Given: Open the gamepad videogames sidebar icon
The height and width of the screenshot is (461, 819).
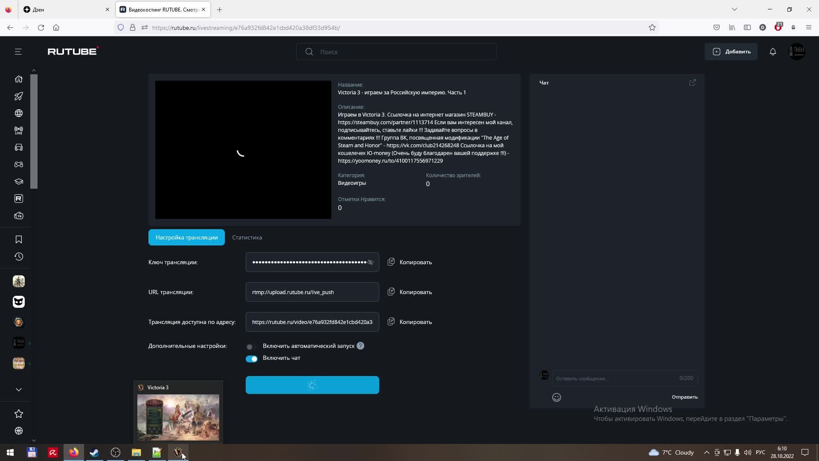Looking at the screenshot, I should coord(18,165).
